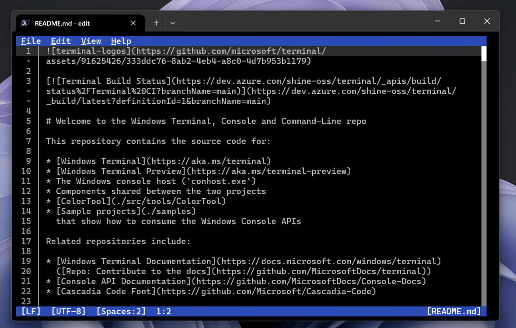Click the 1:2 cursor position indicator
The height and width of the screenshot is (328, 516).
click(164, 311)
